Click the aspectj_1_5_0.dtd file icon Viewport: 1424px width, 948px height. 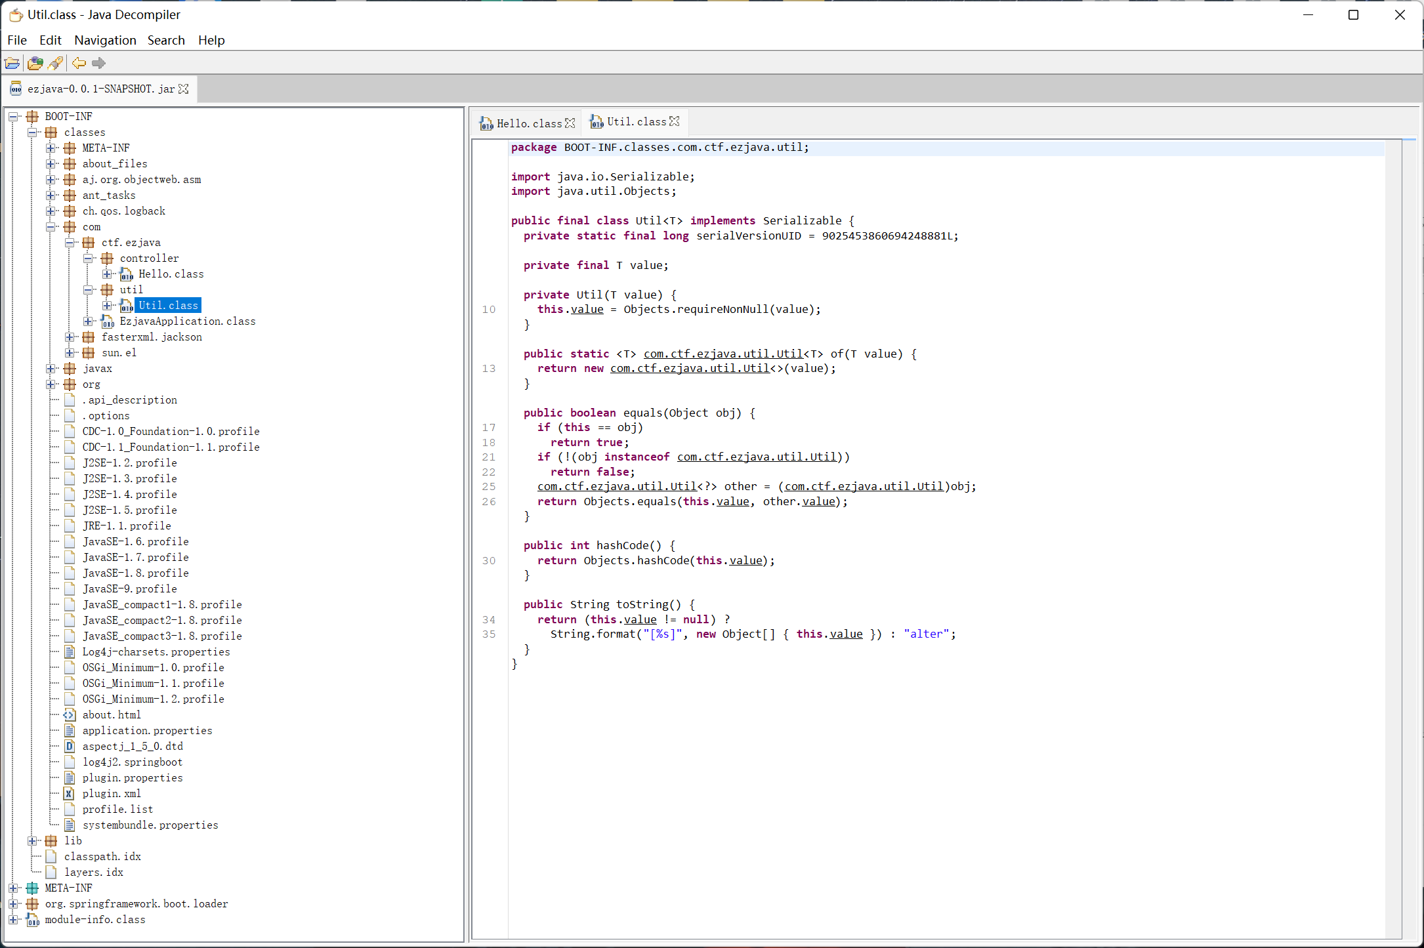[x=70, y=747]
